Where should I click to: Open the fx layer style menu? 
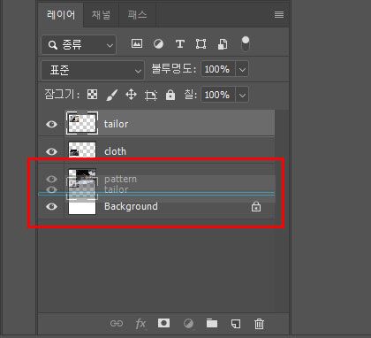point(140,324)
